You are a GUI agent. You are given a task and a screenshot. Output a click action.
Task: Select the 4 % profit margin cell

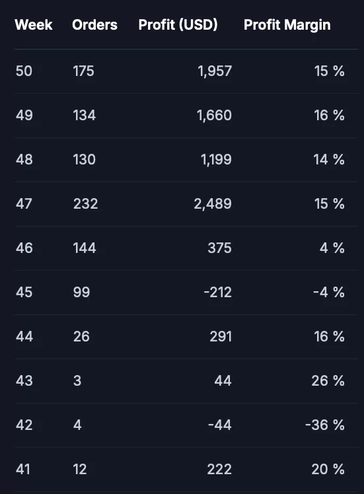[x=332, y=248]
